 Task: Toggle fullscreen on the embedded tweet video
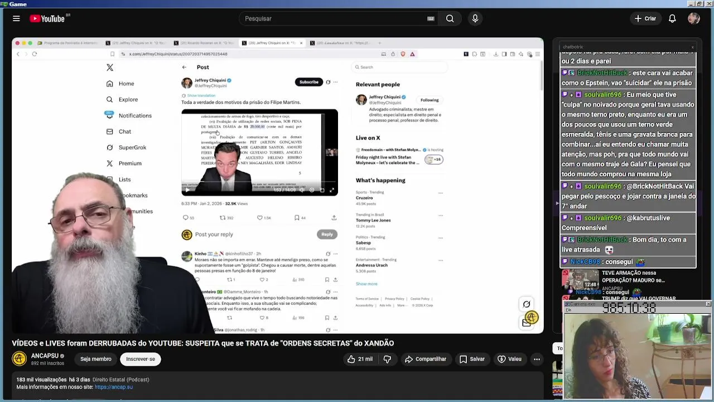pos(332,190)
